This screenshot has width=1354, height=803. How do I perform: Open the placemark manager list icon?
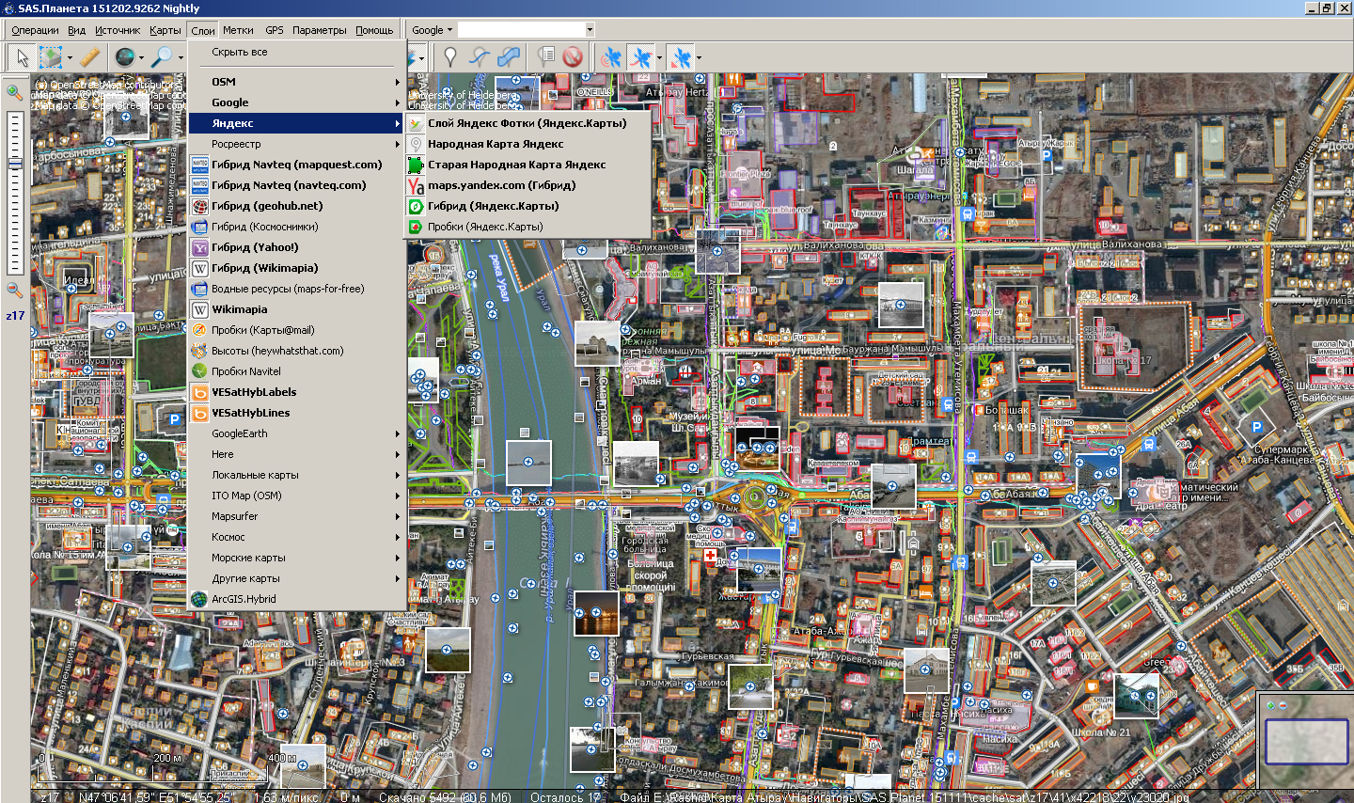point(546,57)
